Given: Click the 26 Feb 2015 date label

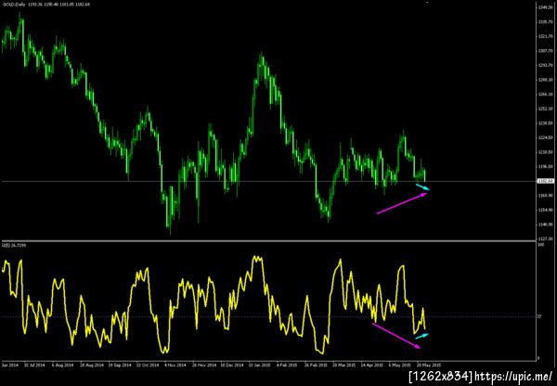Looking at the screenshot, I should [316, 365].
